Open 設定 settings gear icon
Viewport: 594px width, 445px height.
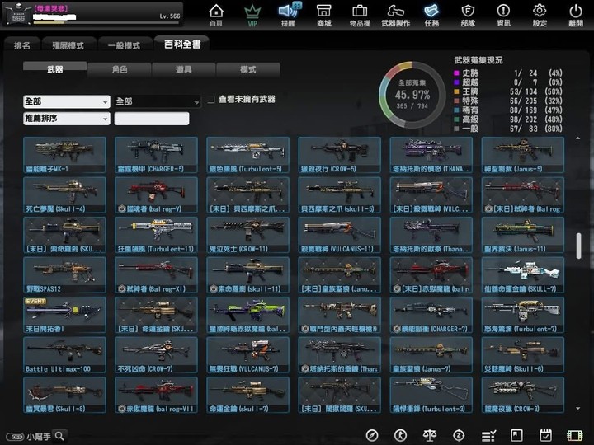tap(540, 14)
